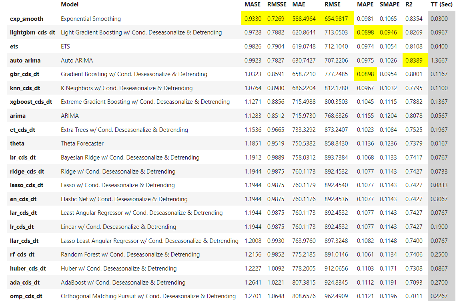
Task: Click RMSSE value 1.0092 for huber_cds_dt
Action: coord(276,269)
